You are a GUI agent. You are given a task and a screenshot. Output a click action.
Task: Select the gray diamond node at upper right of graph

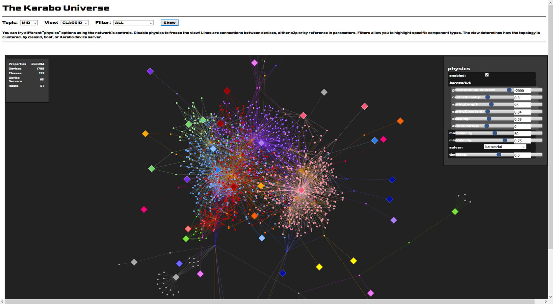(324, 92)
